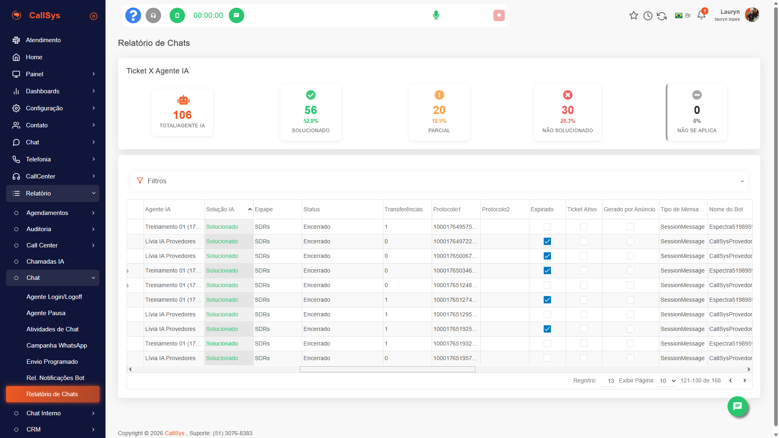Click the blue help question mark icon
Screen dimensions: 779x438
[x=133, y=15]
